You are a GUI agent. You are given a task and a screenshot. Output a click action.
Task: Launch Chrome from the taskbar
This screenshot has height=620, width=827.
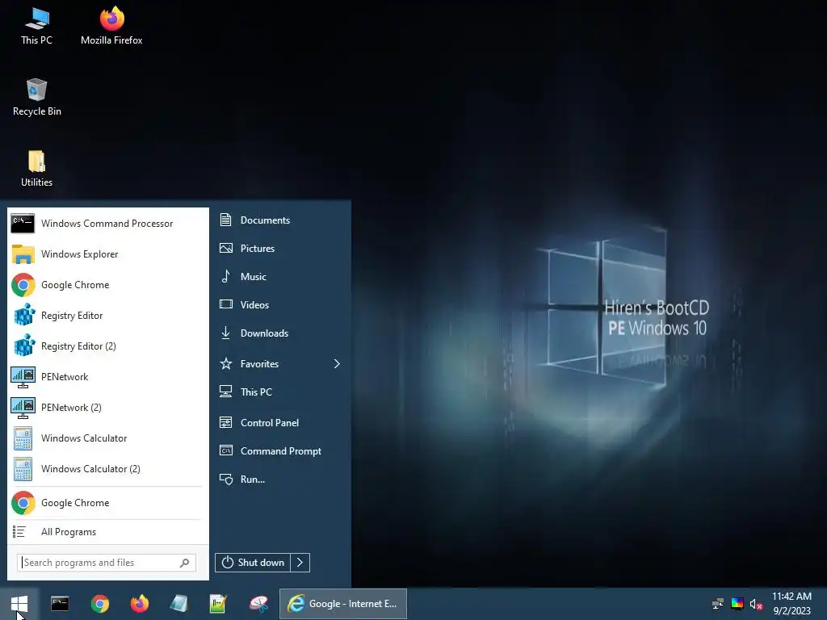pyautogui.click(x=99, y=604)
